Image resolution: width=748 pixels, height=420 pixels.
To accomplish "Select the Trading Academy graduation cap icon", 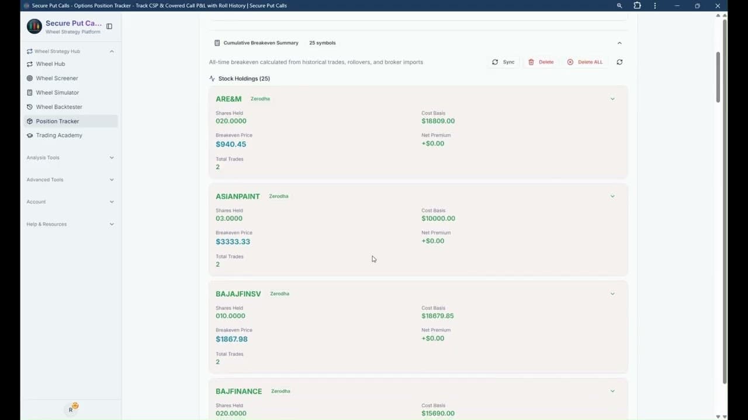I will coord(29,135).
